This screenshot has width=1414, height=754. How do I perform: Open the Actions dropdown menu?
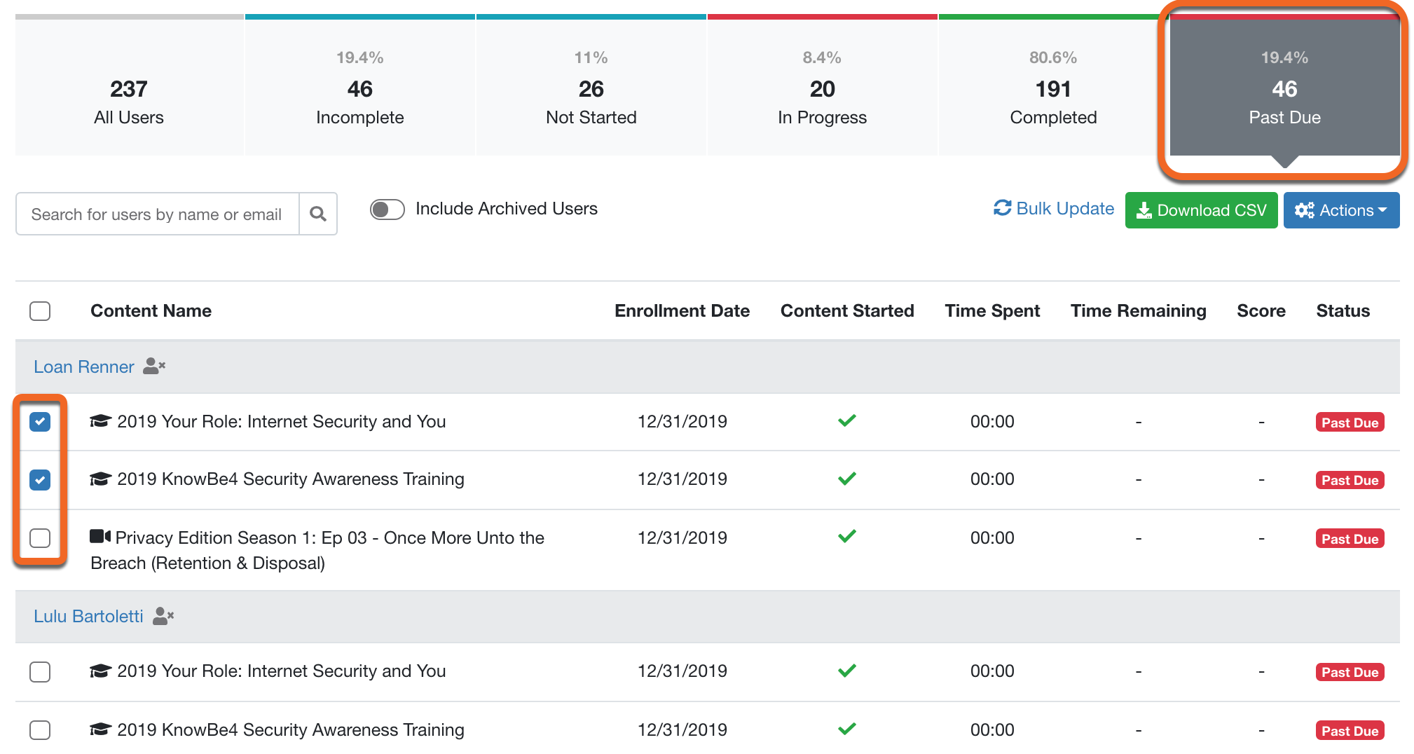(x=1341, y=210)
